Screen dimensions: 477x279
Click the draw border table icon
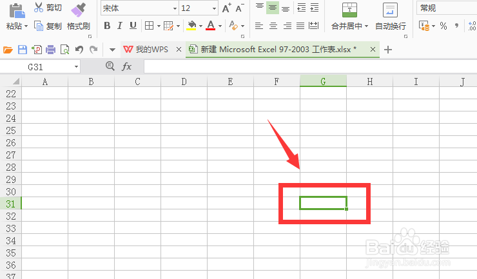(168, 26)
